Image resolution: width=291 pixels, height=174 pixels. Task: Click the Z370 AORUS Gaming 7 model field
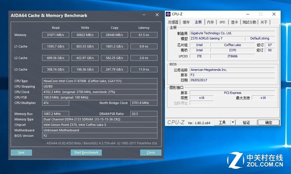pyautogui.click(x=216, y=39)
